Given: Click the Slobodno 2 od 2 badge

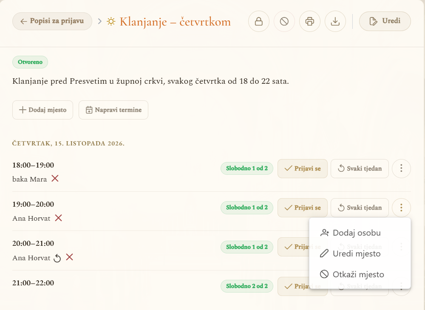Looking at the screenshot, I should click(247, 286).
